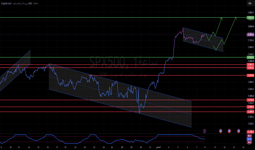Screen dimensions: 255x150
Task: Click the 7,880.0 price axis tick
Action: [251, 13]
